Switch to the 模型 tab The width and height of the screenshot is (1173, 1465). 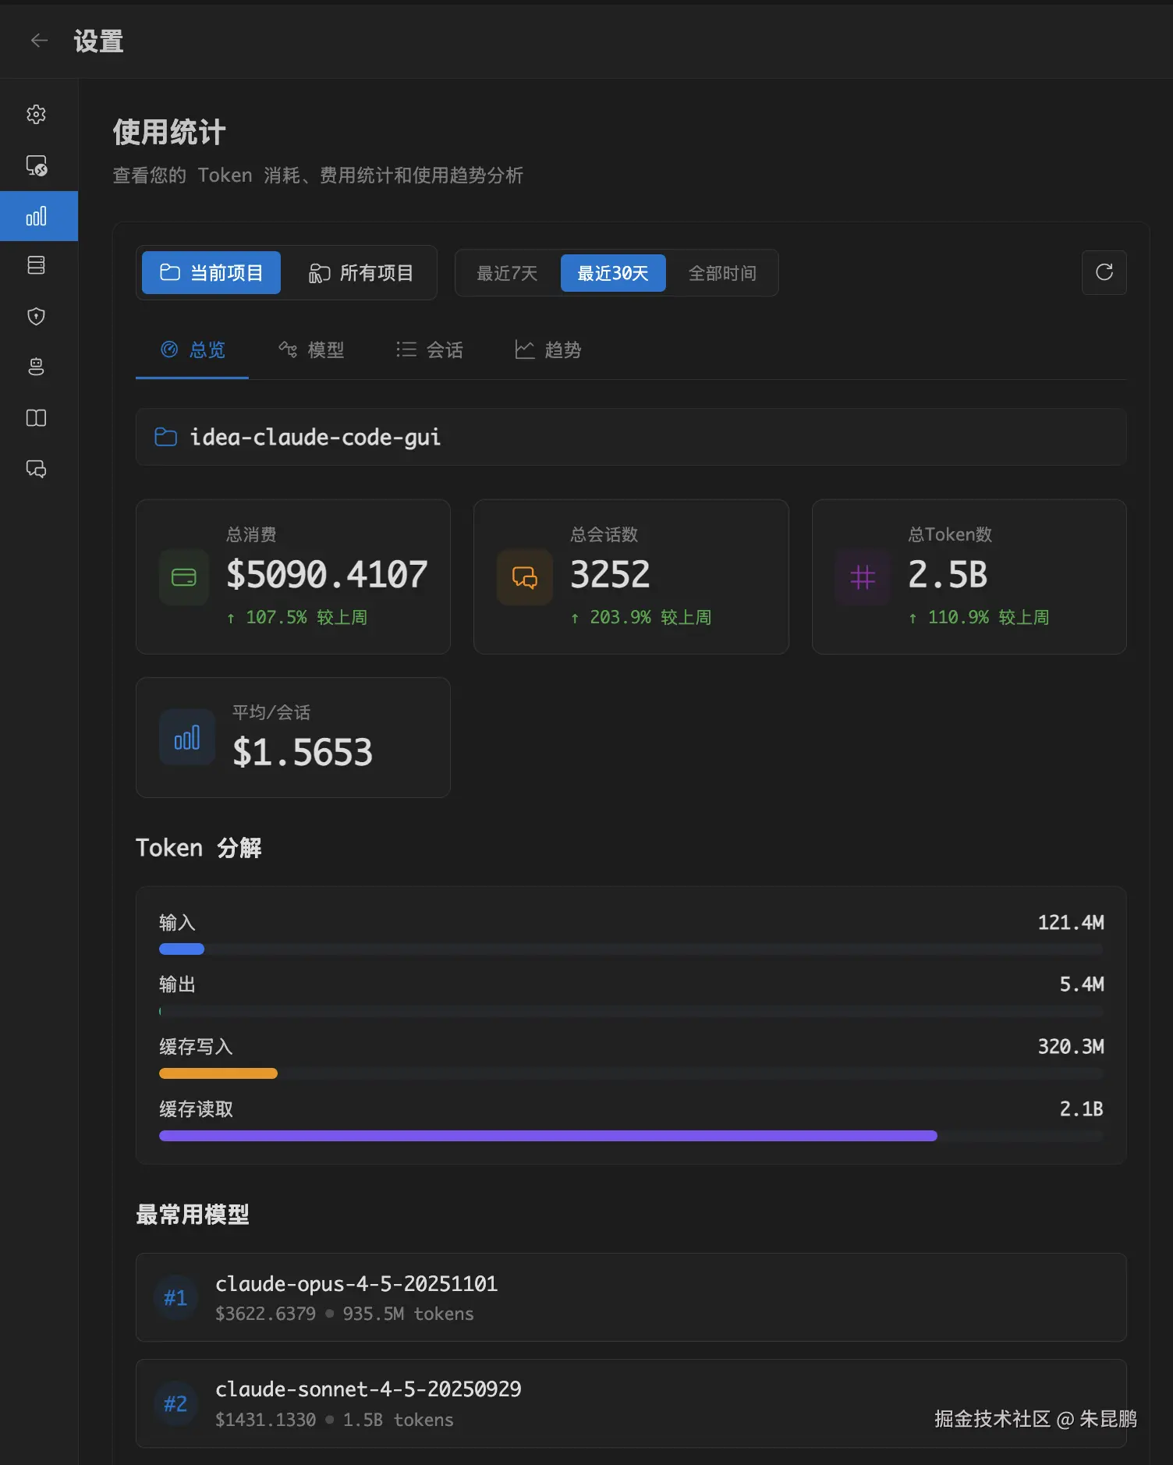[311, 350]
